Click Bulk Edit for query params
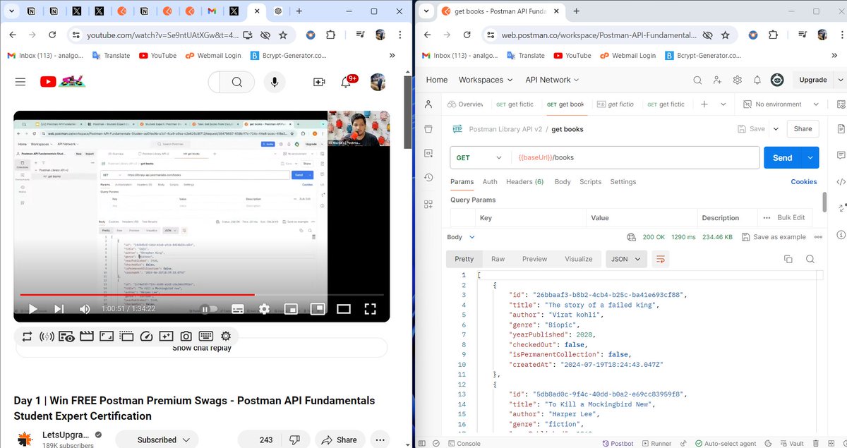The height and width of the screenshot is (448, 847). click(x=791, y=217)
